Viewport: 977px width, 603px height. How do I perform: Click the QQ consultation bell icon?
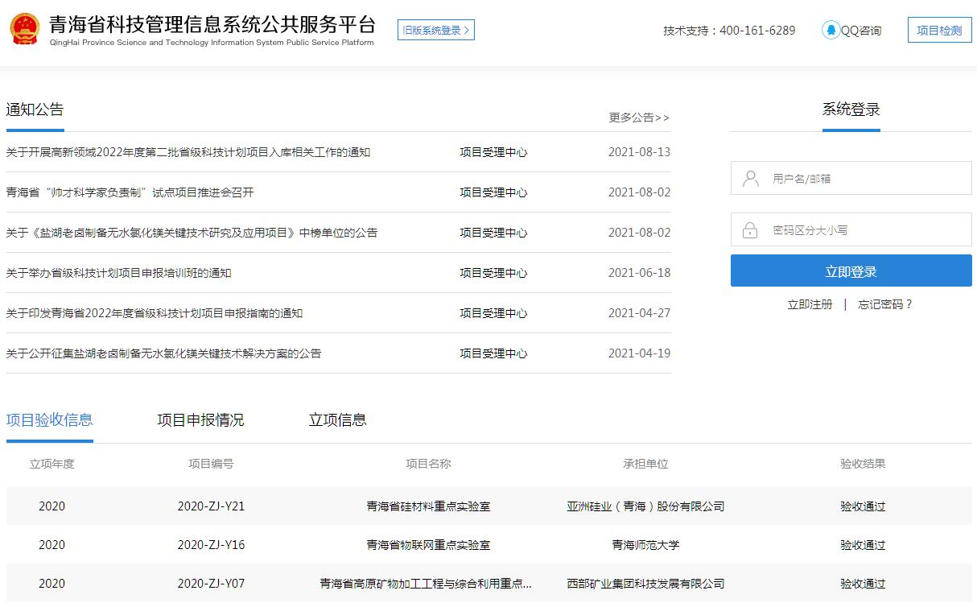[831, 30]
